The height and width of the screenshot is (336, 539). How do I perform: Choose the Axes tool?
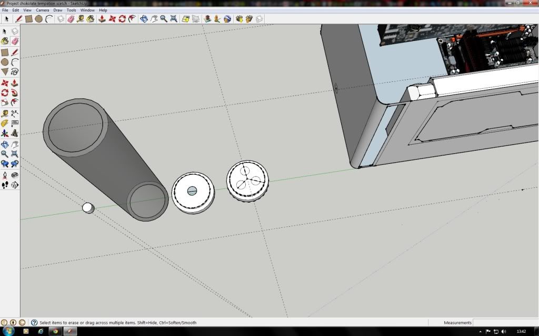(x=5, y=133)
